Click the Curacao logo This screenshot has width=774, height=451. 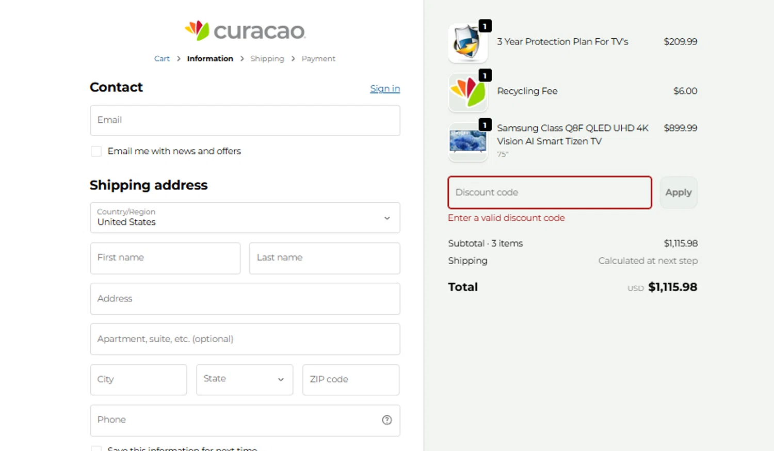pos(245,31)
